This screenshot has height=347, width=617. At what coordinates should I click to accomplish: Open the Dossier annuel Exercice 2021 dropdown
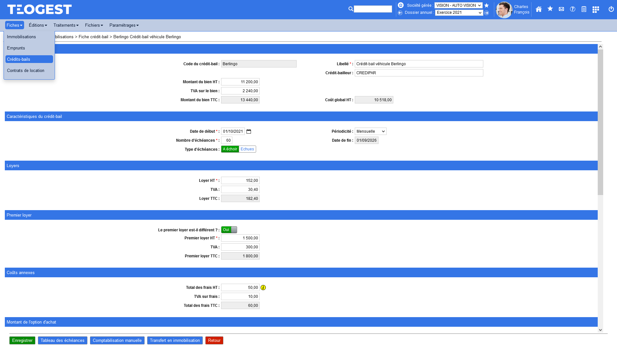click(459, 13)
